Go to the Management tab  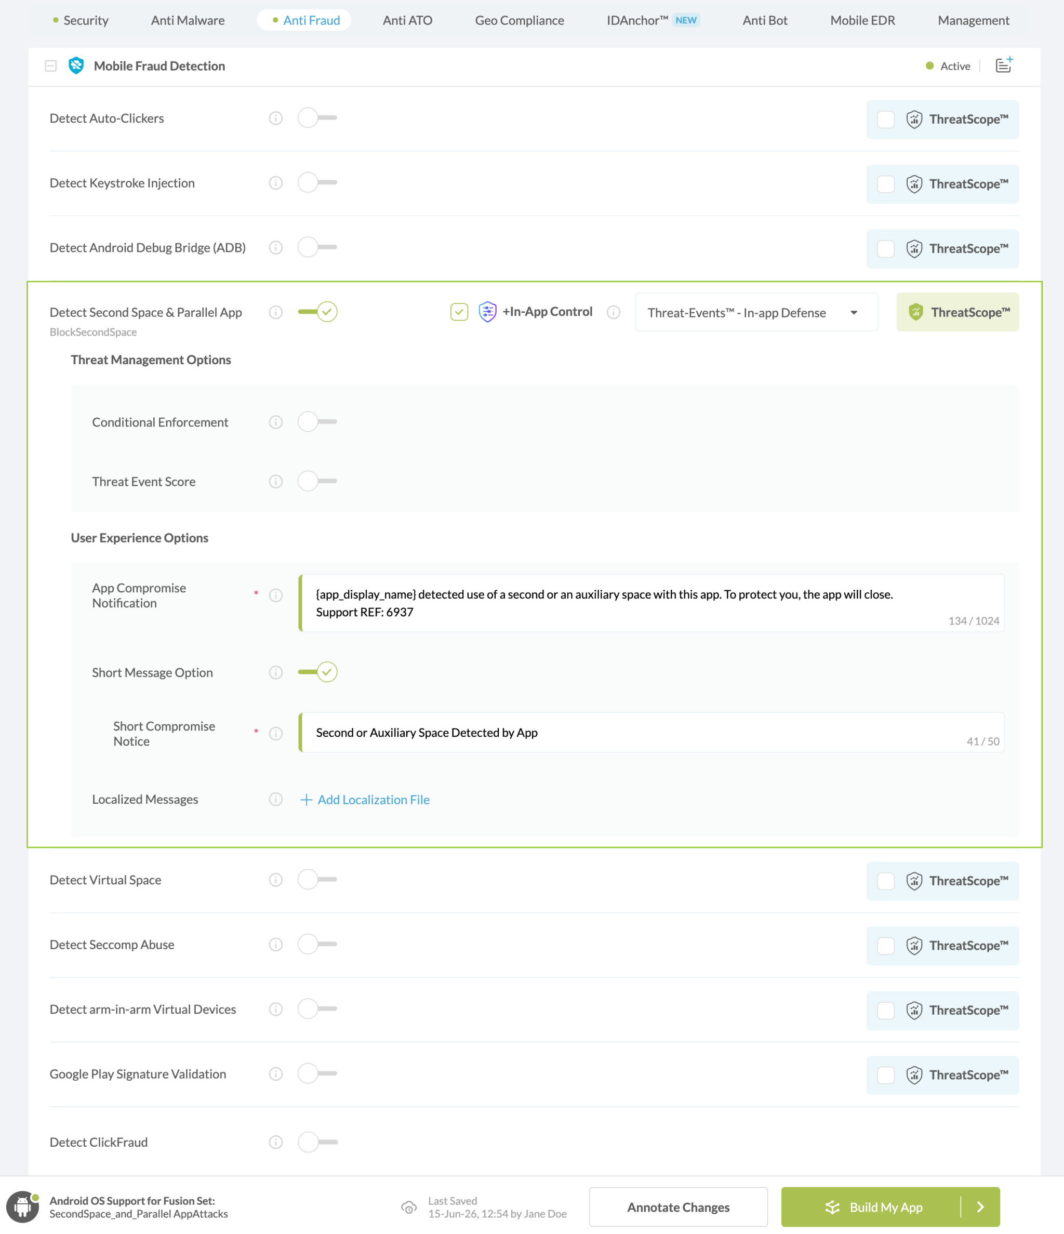coord(973,20)
